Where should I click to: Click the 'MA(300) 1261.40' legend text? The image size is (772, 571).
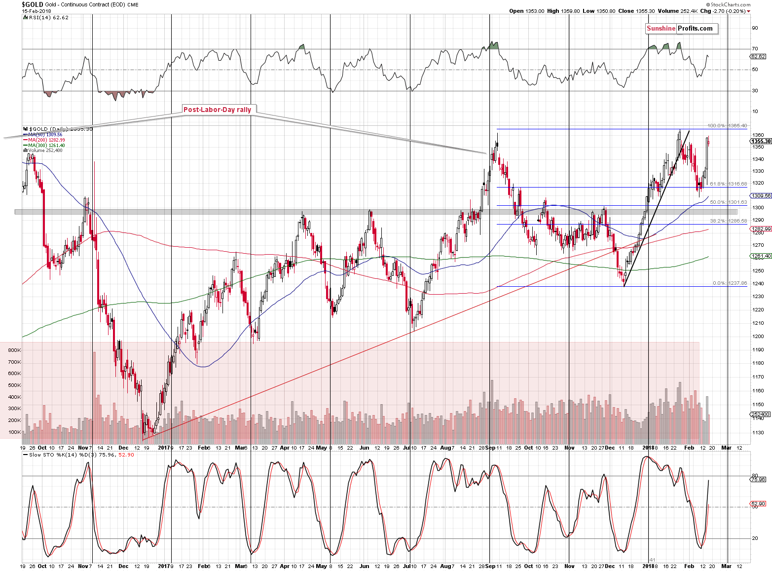click(46, 146)
